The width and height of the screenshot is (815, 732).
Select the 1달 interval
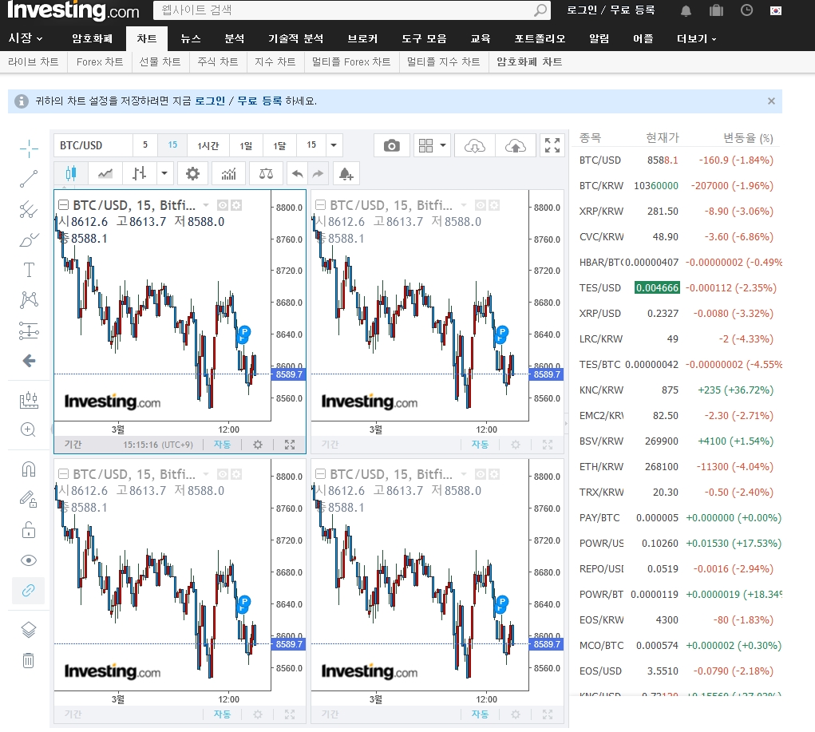coord(279,145)
